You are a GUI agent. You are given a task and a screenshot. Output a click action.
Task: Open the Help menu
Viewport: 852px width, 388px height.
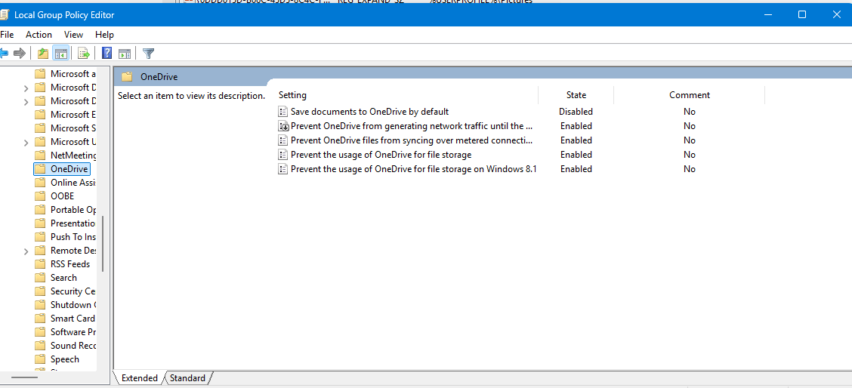[x=104, y=34]
